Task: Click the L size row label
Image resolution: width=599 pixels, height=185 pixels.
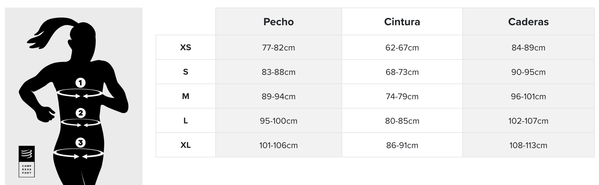Action: point(186,121)
